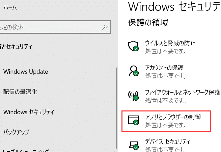
Task: Click the account protection person icon
Action: click(x=133, y=70)
